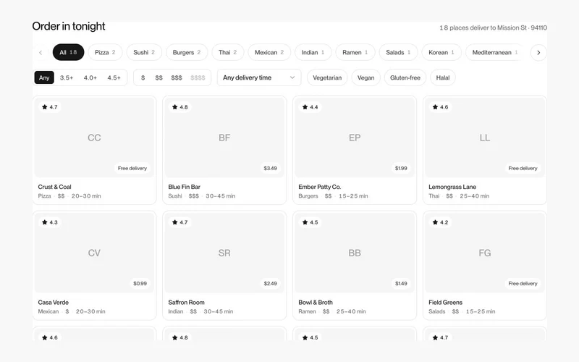Click the 4.6 star badge on Lemongrass Lane
The image size is (579, 362).
point(441,107)
